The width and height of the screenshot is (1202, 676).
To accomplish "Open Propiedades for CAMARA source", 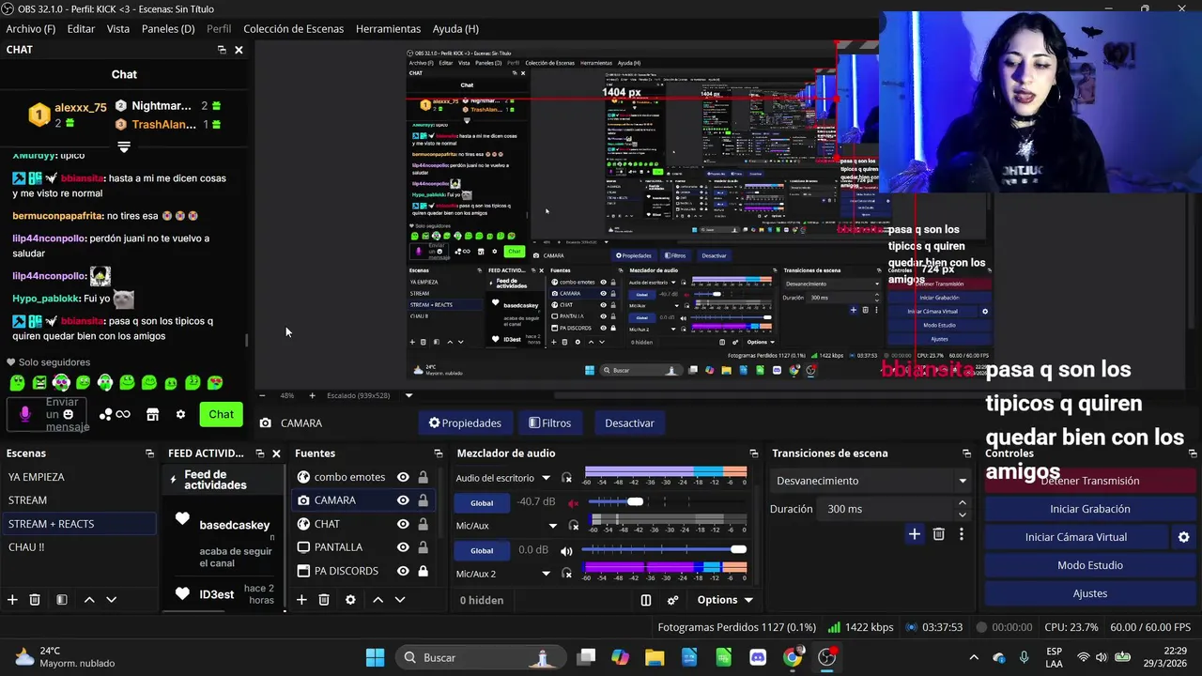I will (465, 422).
